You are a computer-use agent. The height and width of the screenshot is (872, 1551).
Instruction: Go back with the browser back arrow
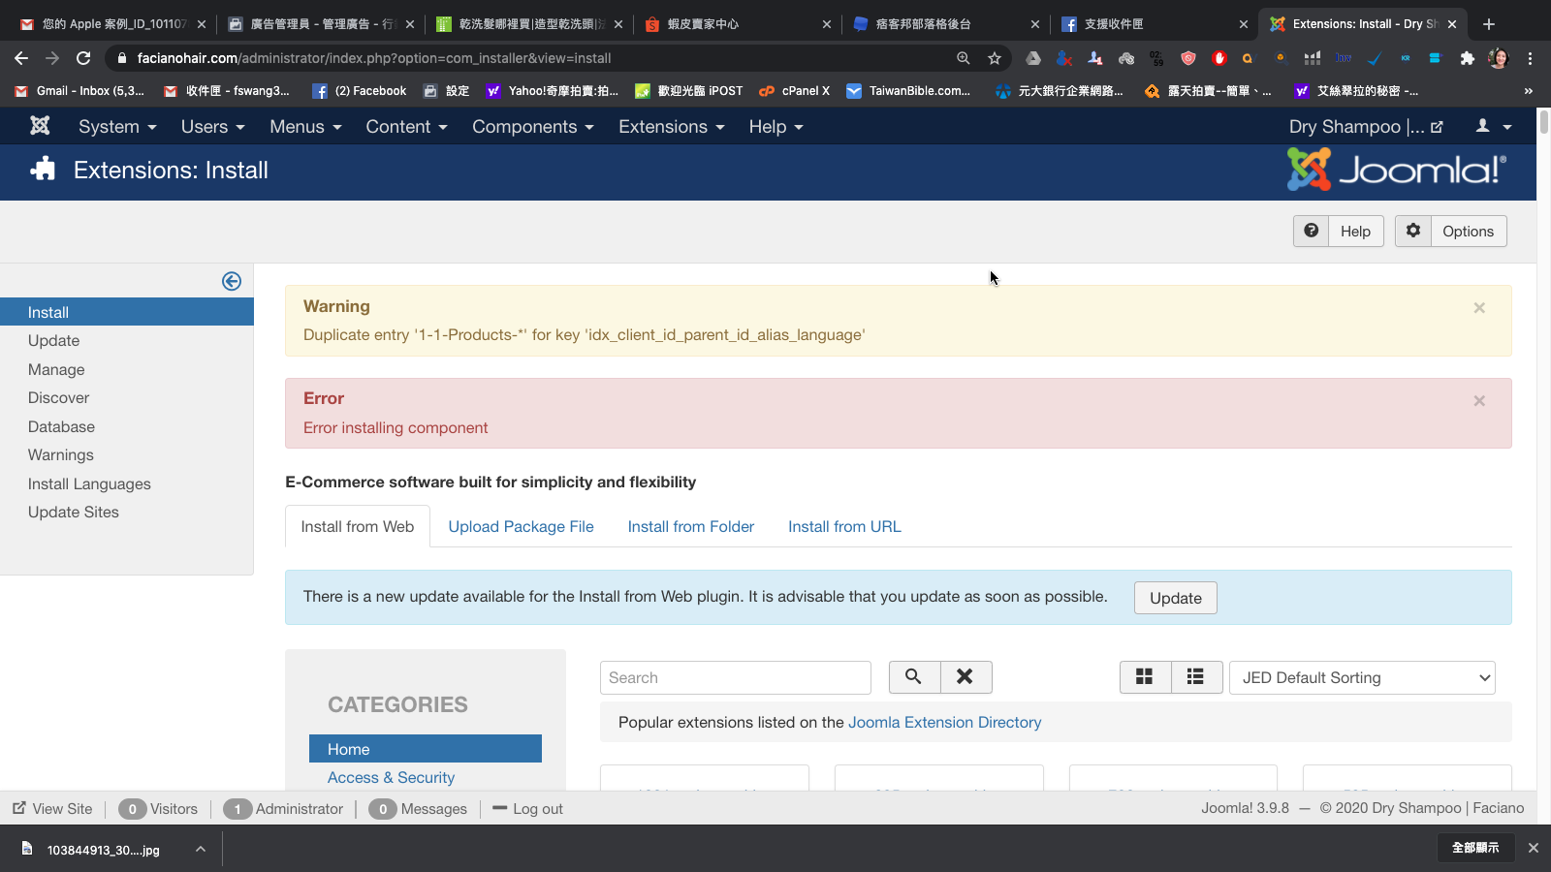click(x=21, y=58)
